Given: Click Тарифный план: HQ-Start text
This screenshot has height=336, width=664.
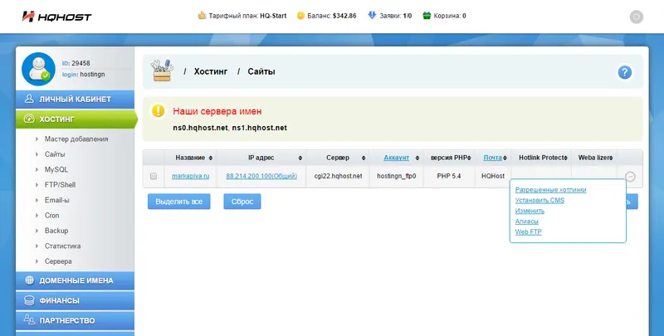Looking at the screenshot, I should click(247, 16).
